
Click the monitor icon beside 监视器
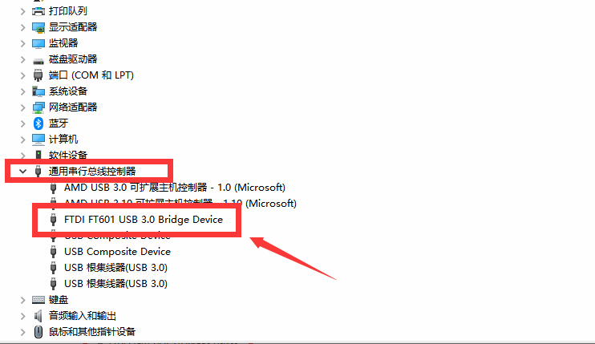point(38,43)
